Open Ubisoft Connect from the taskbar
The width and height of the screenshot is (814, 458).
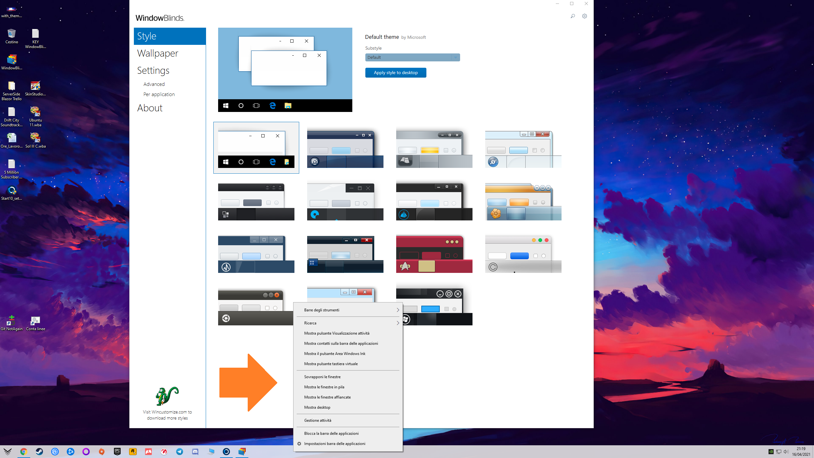[x=55, y=451]
